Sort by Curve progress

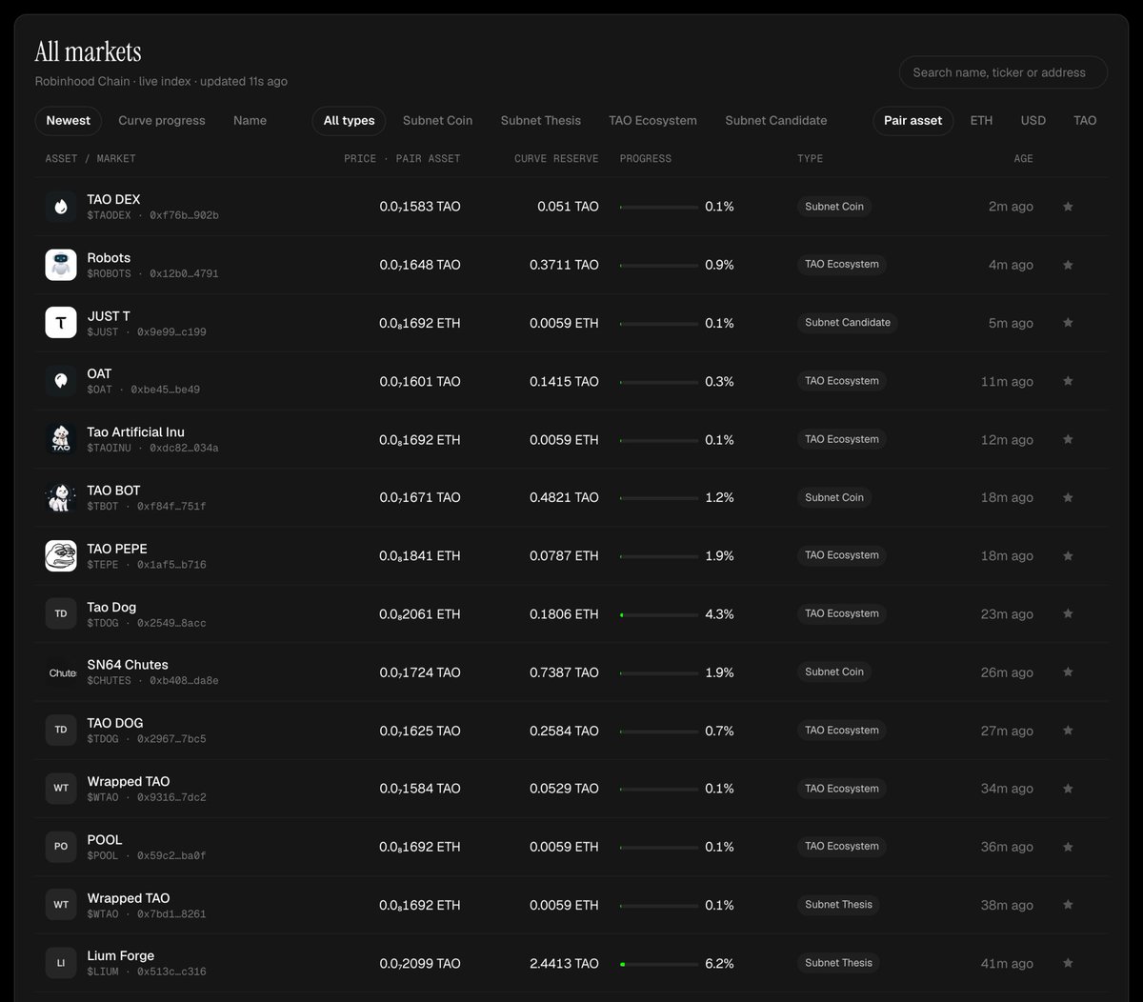coord(162,121)
